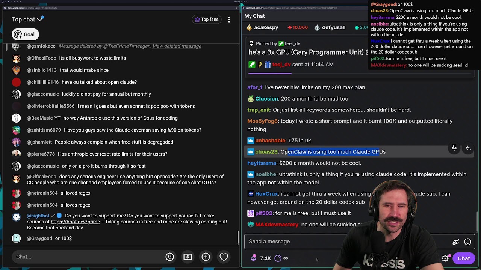Open the Top fans leaderboard
Viewport: 481px width, 270px height.
click(x=207, y=19)
